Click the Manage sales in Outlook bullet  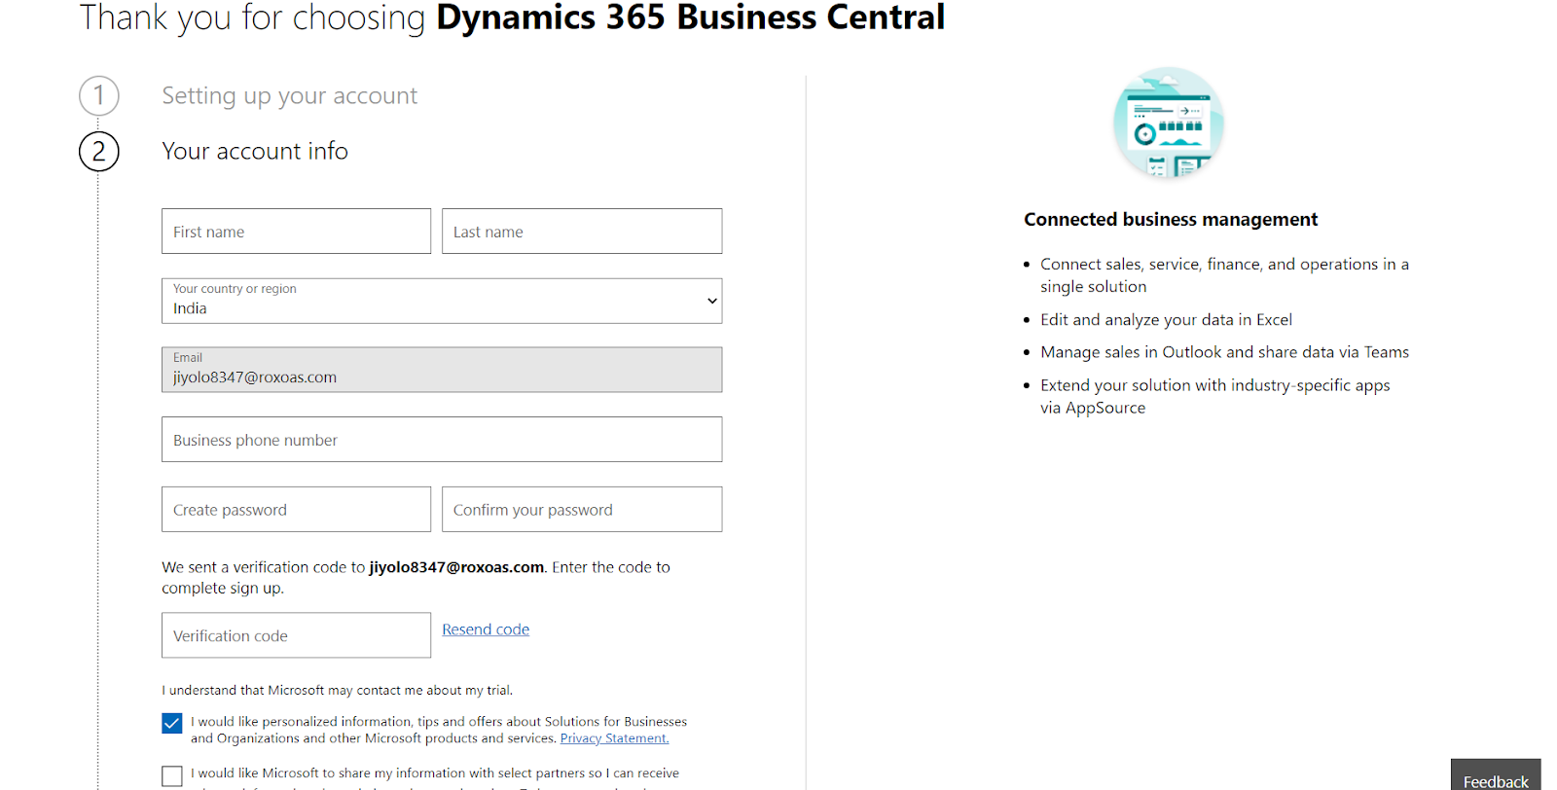(1224, 352)
